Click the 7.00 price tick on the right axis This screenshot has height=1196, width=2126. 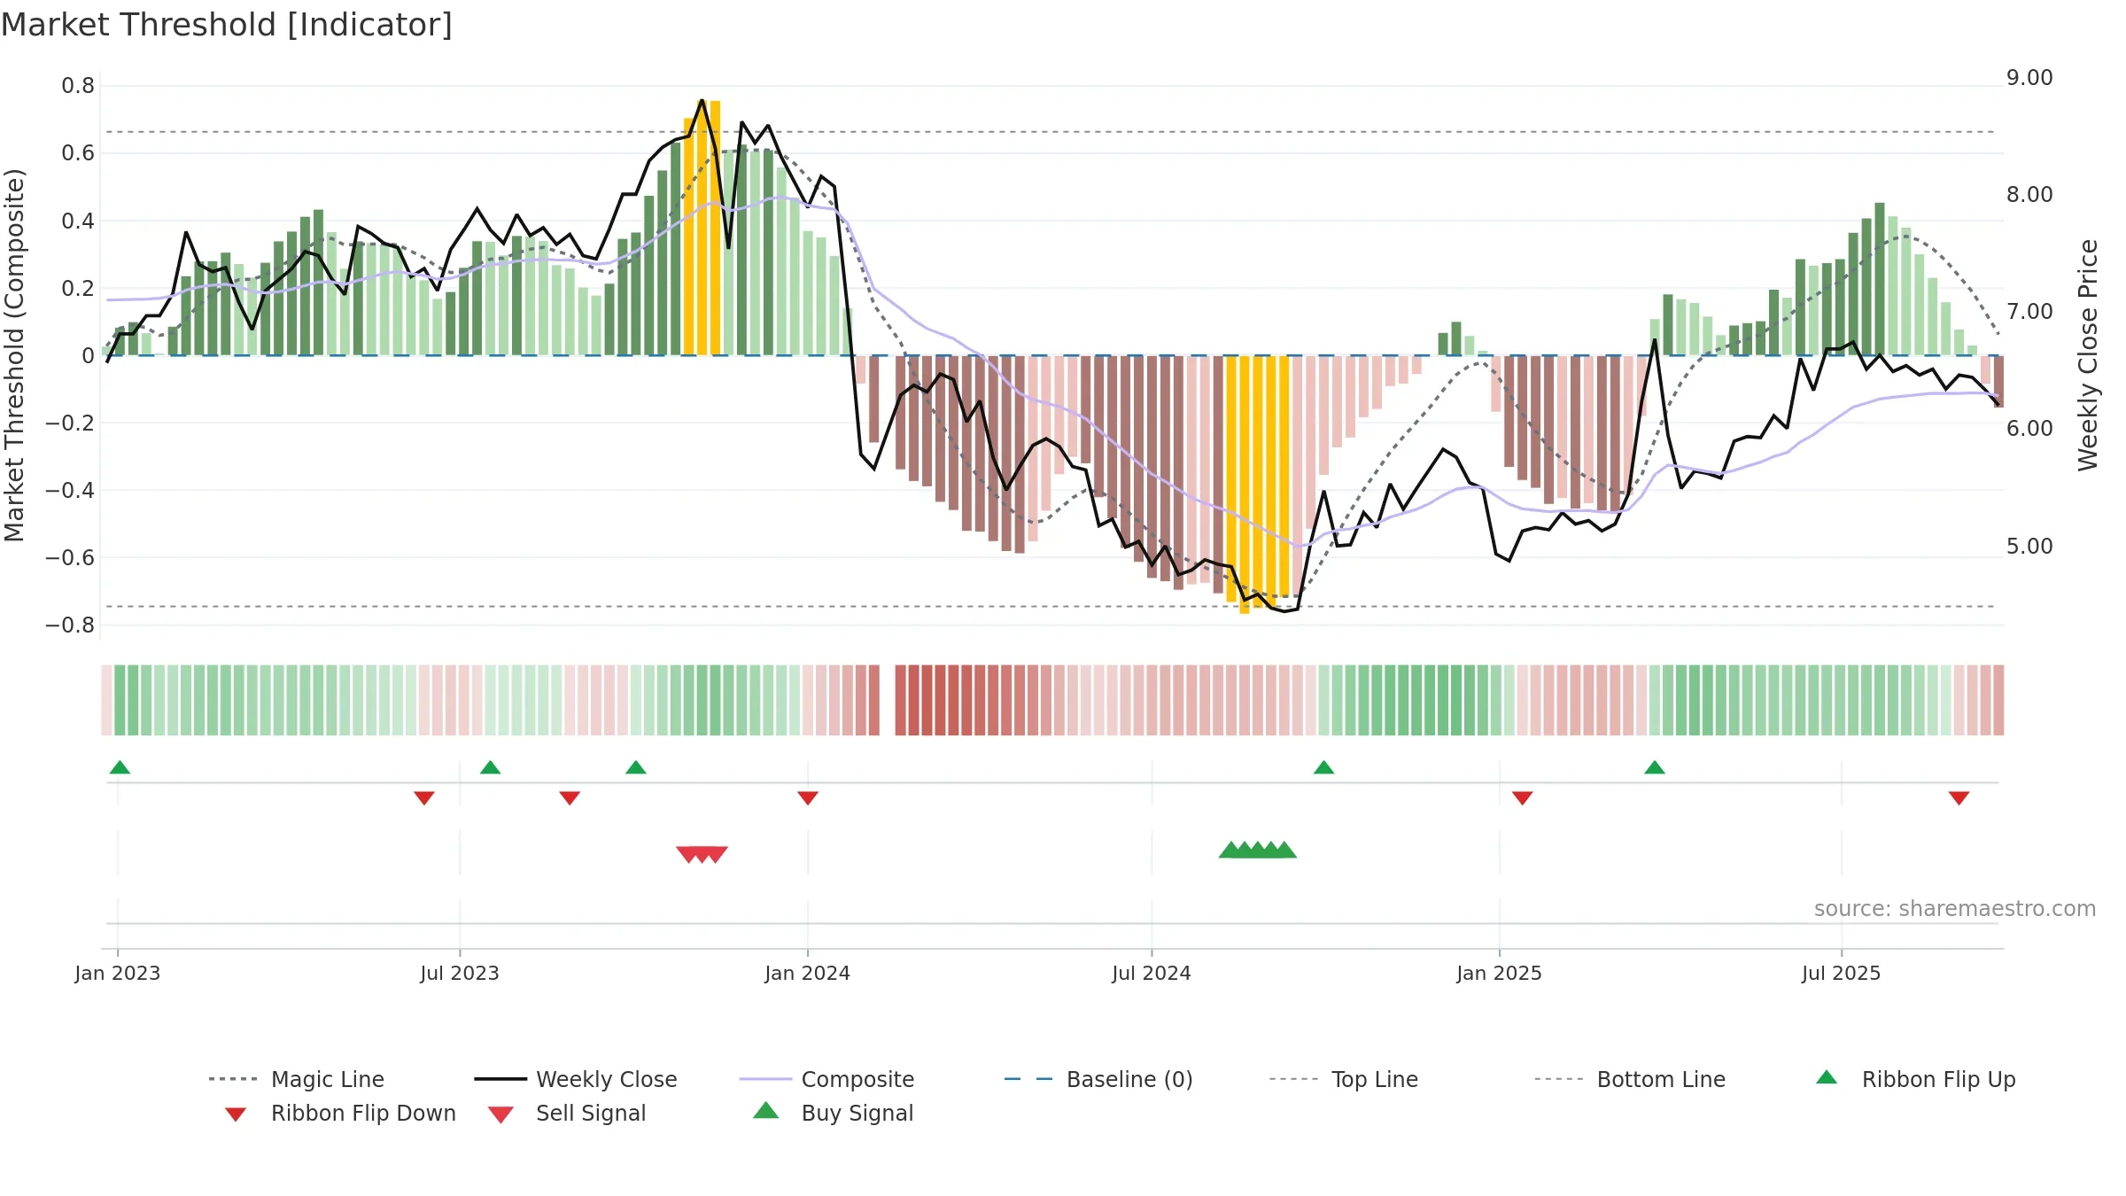tap(2030, 312)
